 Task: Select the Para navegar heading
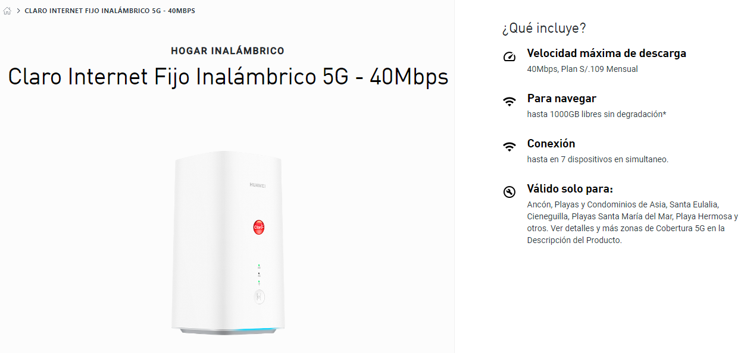tap(561, 99)
